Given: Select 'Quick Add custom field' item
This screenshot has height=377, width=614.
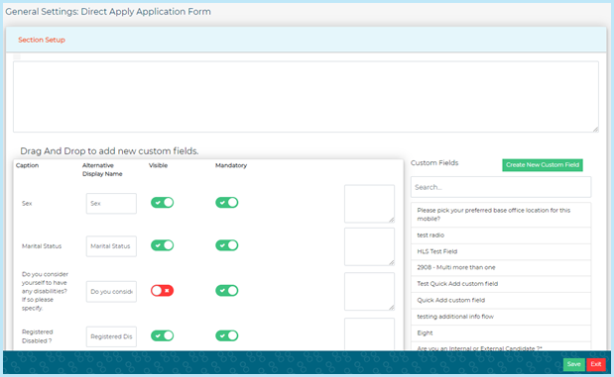Looking at the screenshot, I should tap(501, 301).
